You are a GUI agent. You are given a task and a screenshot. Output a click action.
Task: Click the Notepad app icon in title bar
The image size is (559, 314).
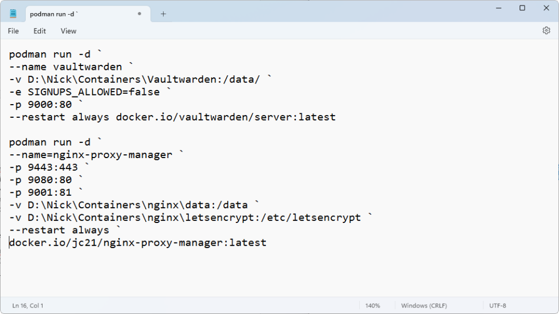(x=13, y=14)
